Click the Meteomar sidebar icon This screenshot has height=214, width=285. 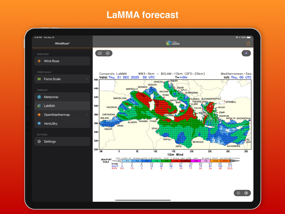(39, 97)
